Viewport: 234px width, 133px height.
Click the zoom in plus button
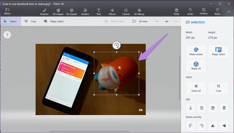click(x=166, y=21)
